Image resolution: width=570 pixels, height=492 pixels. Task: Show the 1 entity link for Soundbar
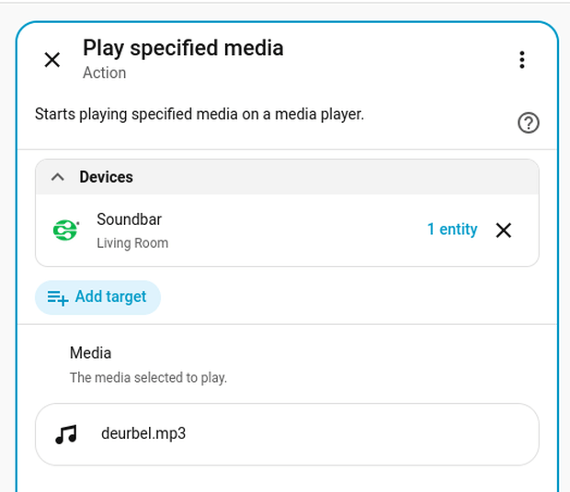(x=452, y=229)
